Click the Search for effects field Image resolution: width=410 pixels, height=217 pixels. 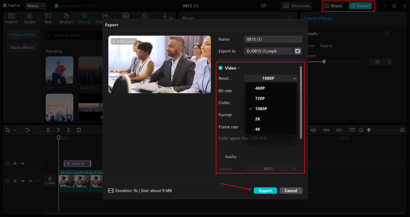[x=74, y=35]
